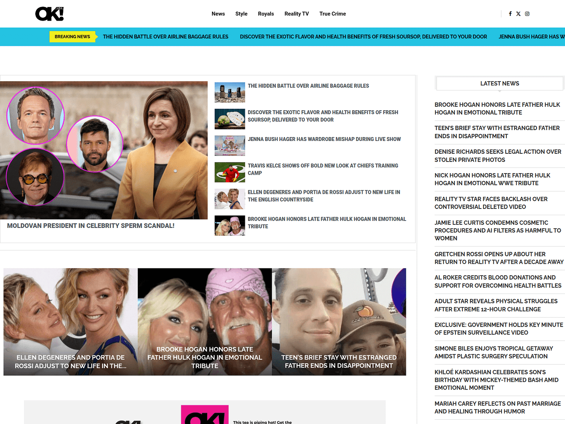The image size is (565, 424).
Task: Open the pink OK! newsletter banner logo
Action: click(205, 415)
